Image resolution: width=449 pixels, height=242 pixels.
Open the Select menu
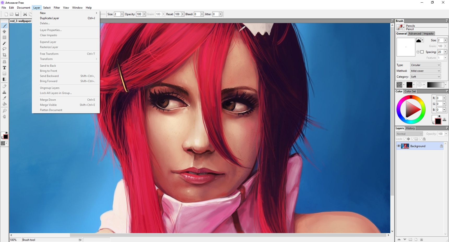(x=47, y=8)
